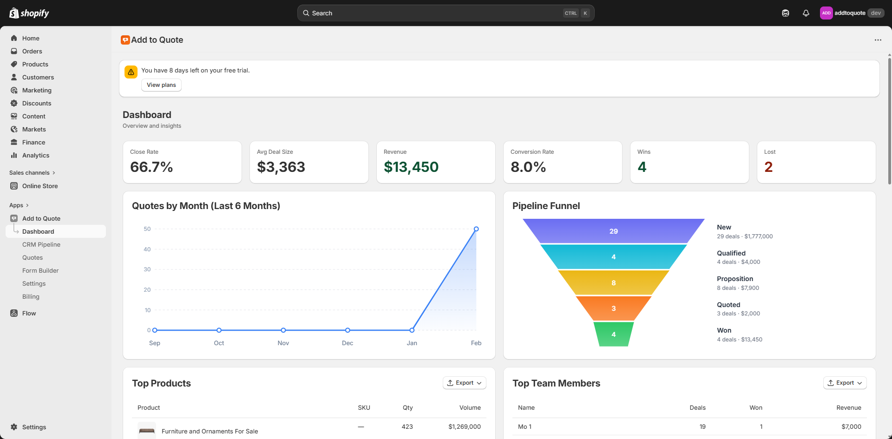
Task: Open Customers from the sidebar
Action: [x=38, y=77]
